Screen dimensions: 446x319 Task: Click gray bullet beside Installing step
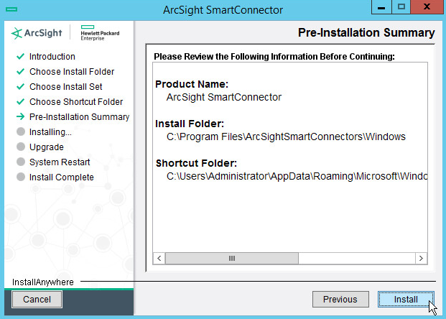19,132
